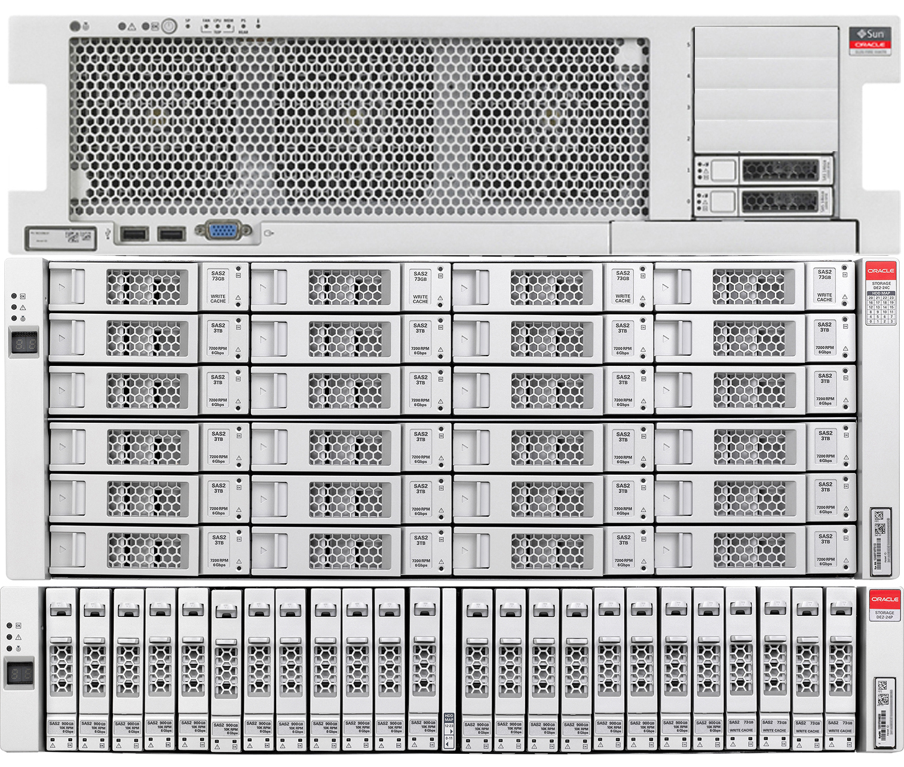This screenshot has width=904, height=767.
Task: Click the VGA port on the server front
Action: 222,230
